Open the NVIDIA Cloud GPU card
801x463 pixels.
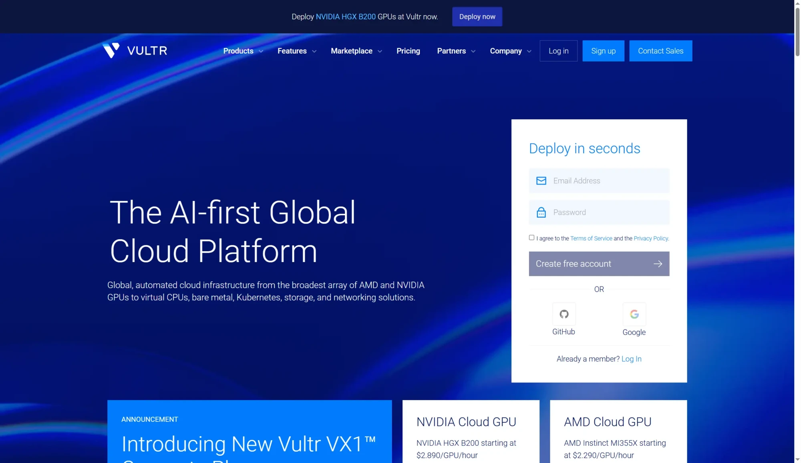pos(471,432)
